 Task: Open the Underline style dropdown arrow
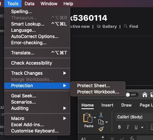point(142,127)
